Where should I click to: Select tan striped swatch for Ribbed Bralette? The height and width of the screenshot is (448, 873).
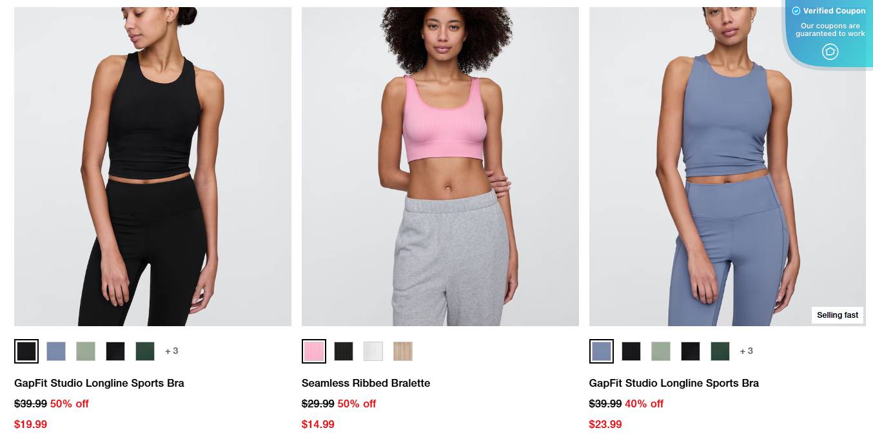click(x=403, y=351)
